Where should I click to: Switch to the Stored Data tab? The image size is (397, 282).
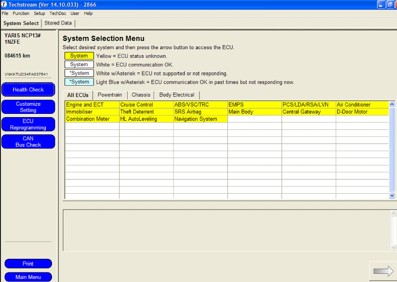tap(58, 23)
